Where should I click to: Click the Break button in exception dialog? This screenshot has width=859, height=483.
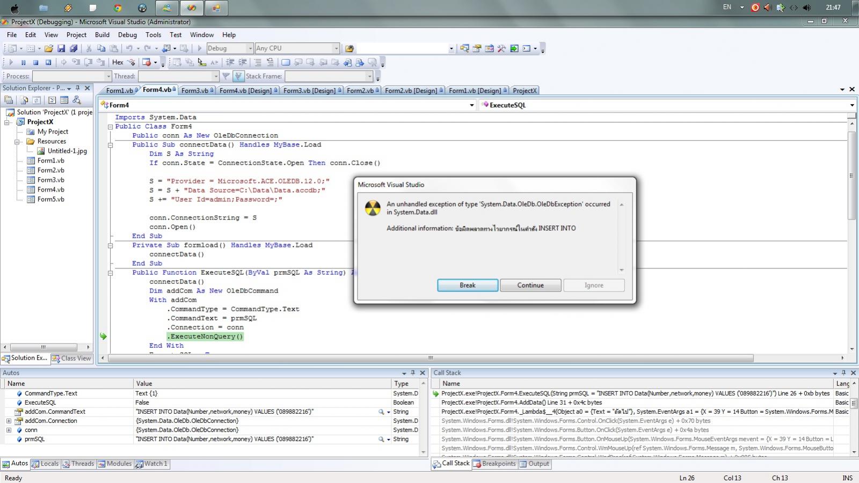point(468,286)
